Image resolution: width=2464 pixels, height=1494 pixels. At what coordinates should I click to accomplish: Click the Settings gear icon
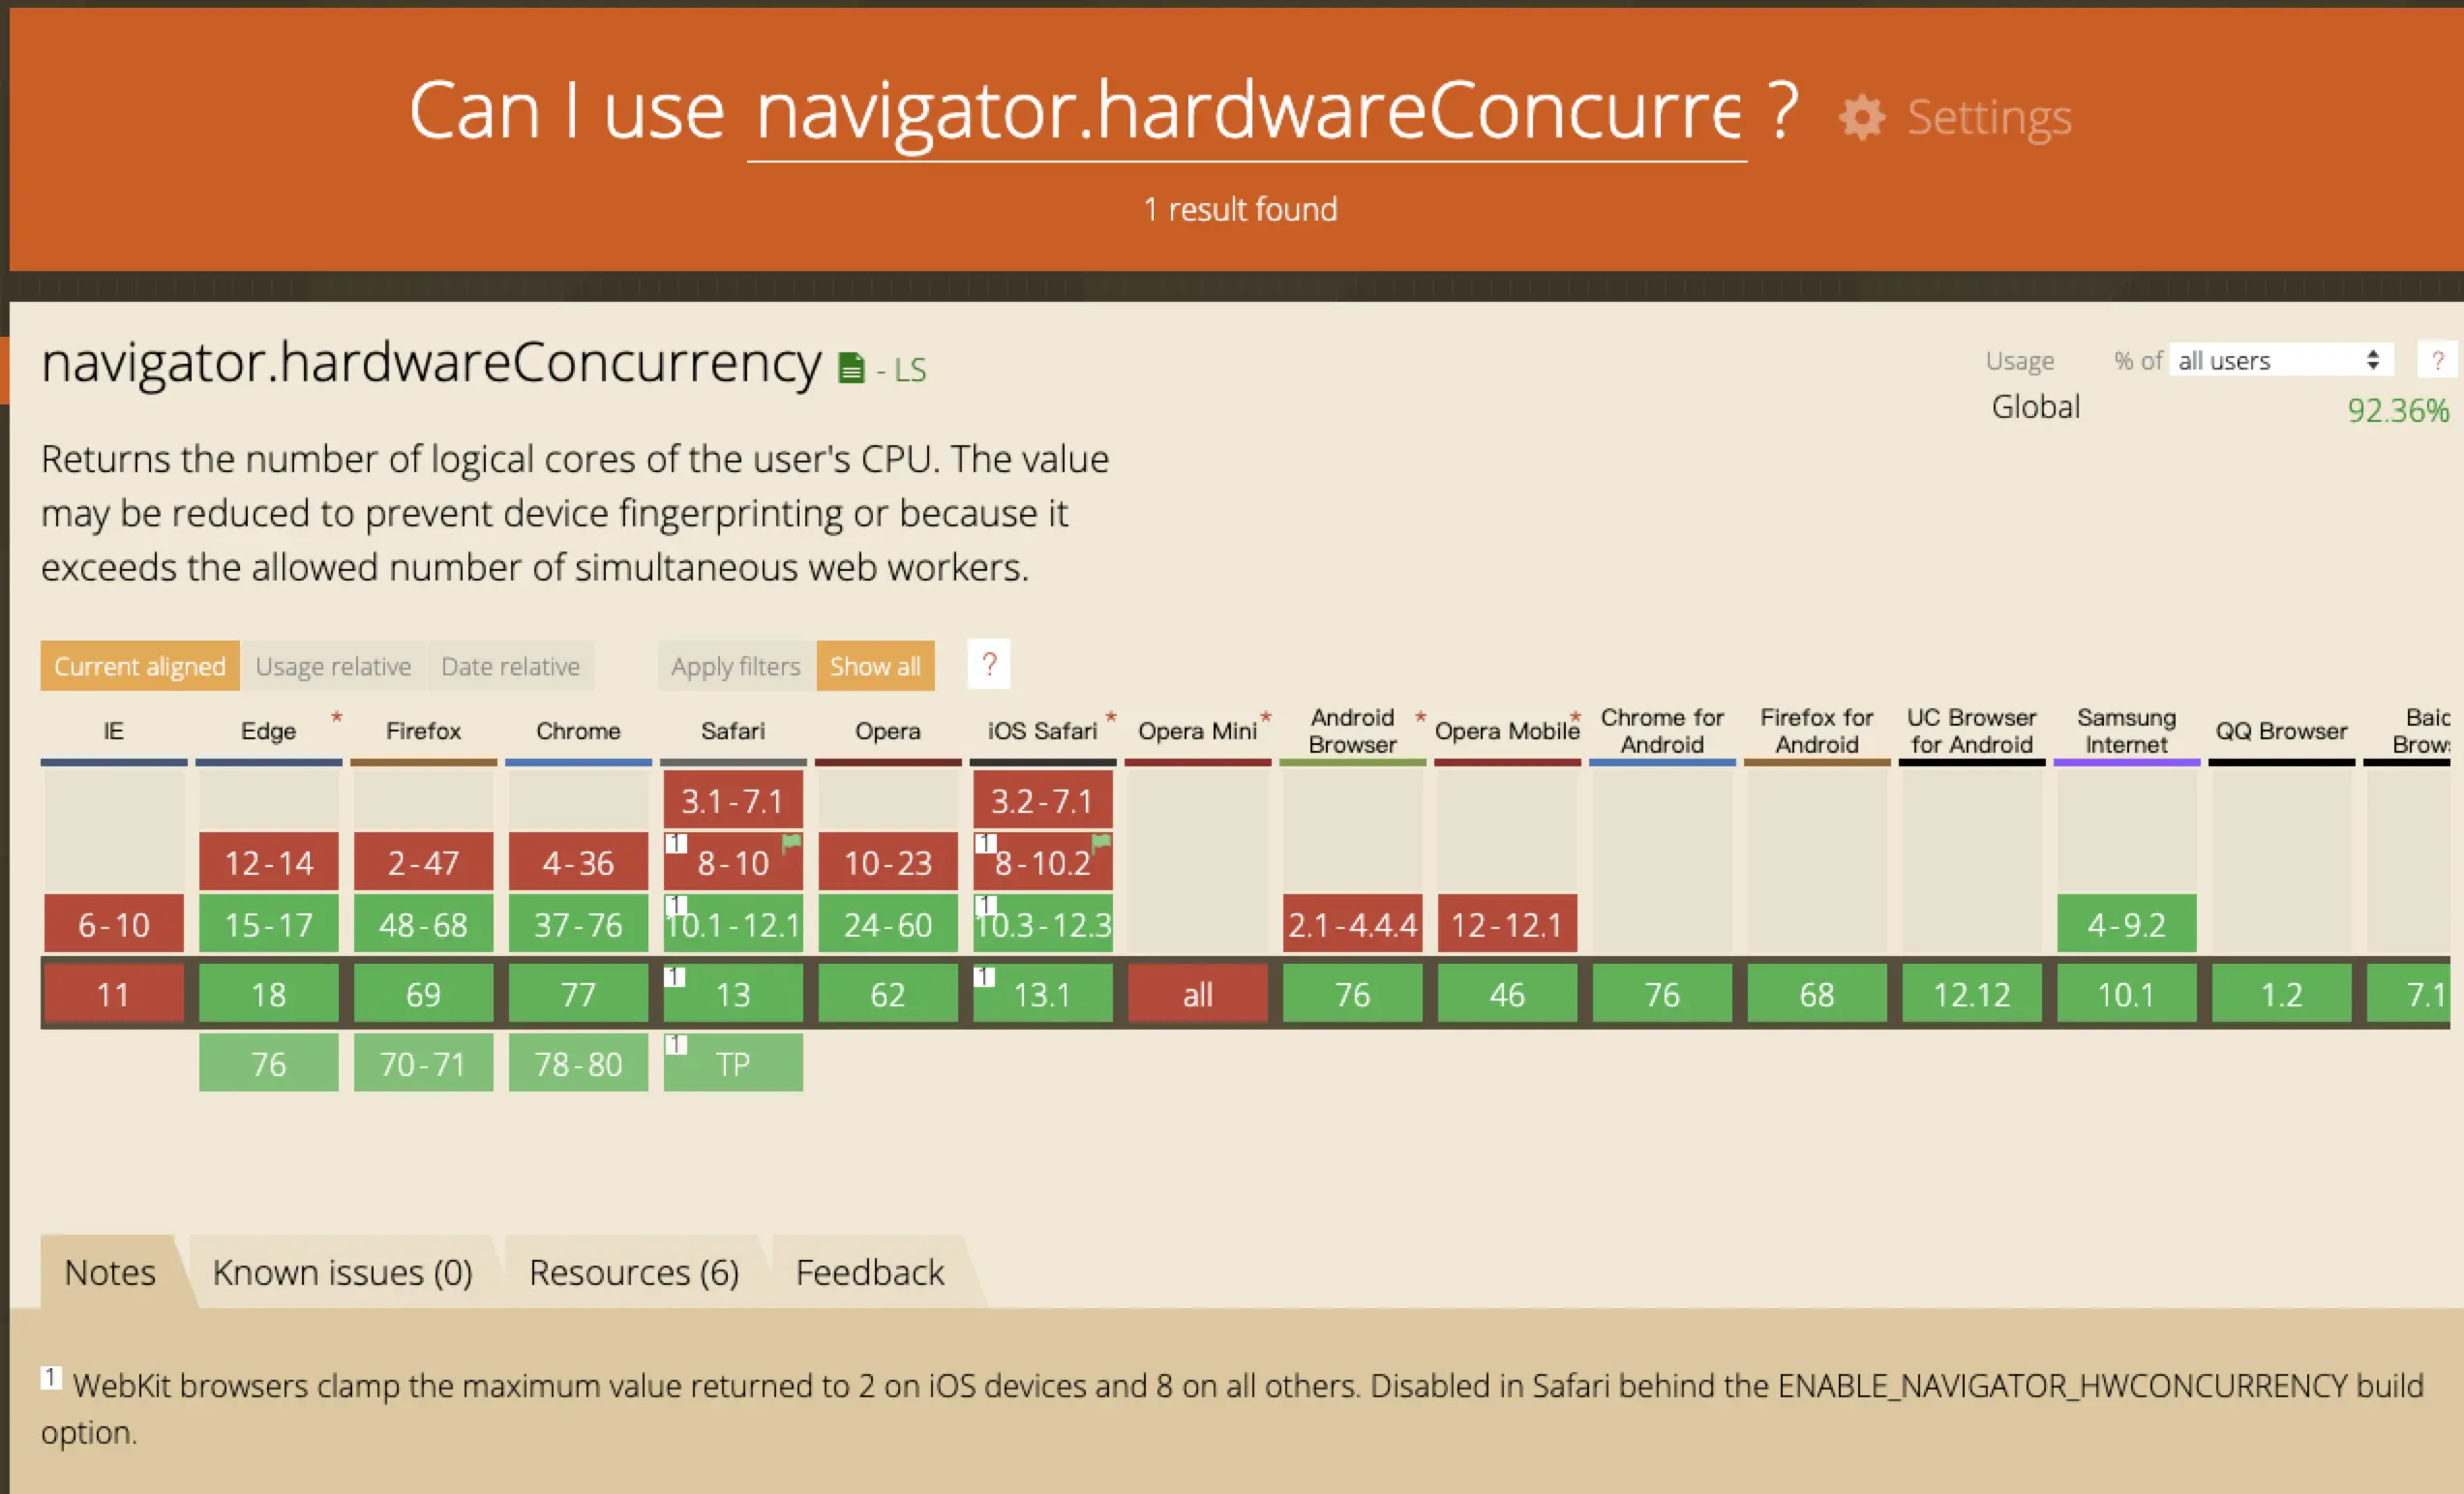pyautogui.click(x=1862, y=117)
